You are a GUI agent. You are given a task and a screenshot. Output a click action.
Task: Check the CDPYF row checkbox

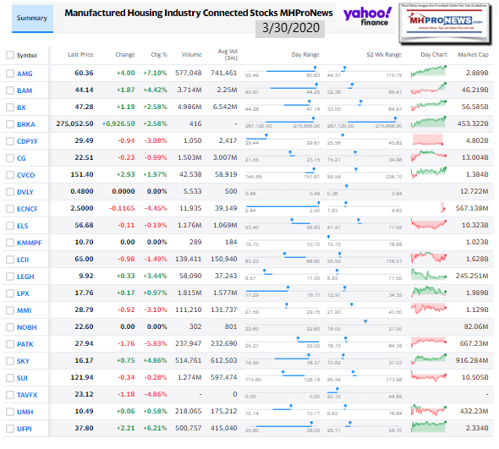click(x=10, y=141)
